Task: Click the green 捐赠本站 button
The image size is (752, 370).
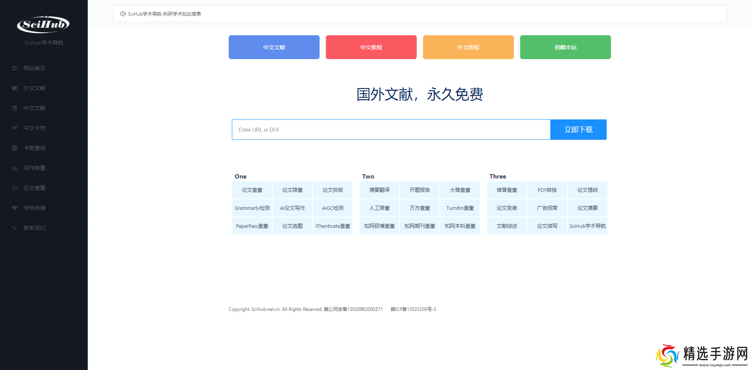Action: point(565,47)
